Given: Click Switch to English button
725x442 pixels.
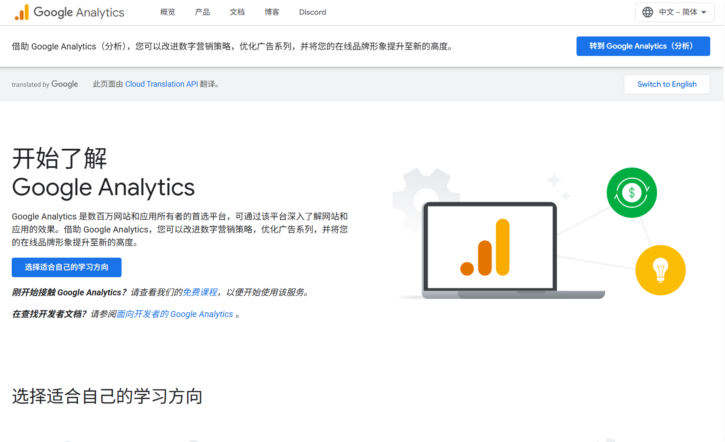Looking at the screenshot, I should click(667, 84).
